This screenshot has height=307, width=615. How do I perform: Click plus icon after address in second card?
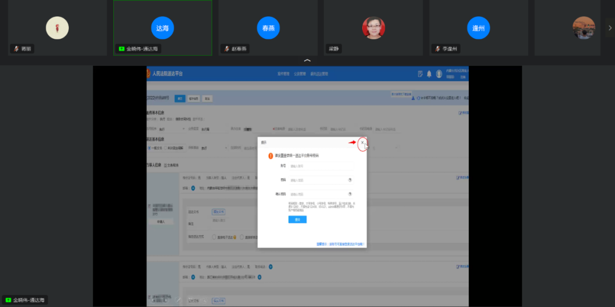click(x=259, y=277)
